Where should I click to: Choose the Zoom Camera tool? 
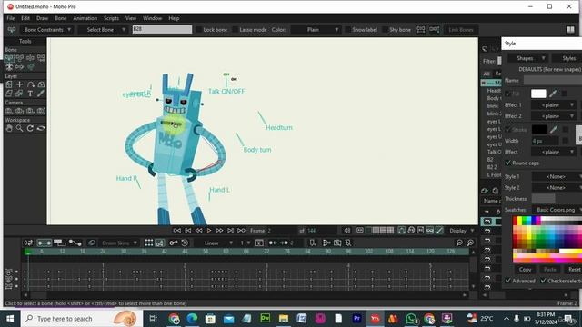(x=20, y=111)
